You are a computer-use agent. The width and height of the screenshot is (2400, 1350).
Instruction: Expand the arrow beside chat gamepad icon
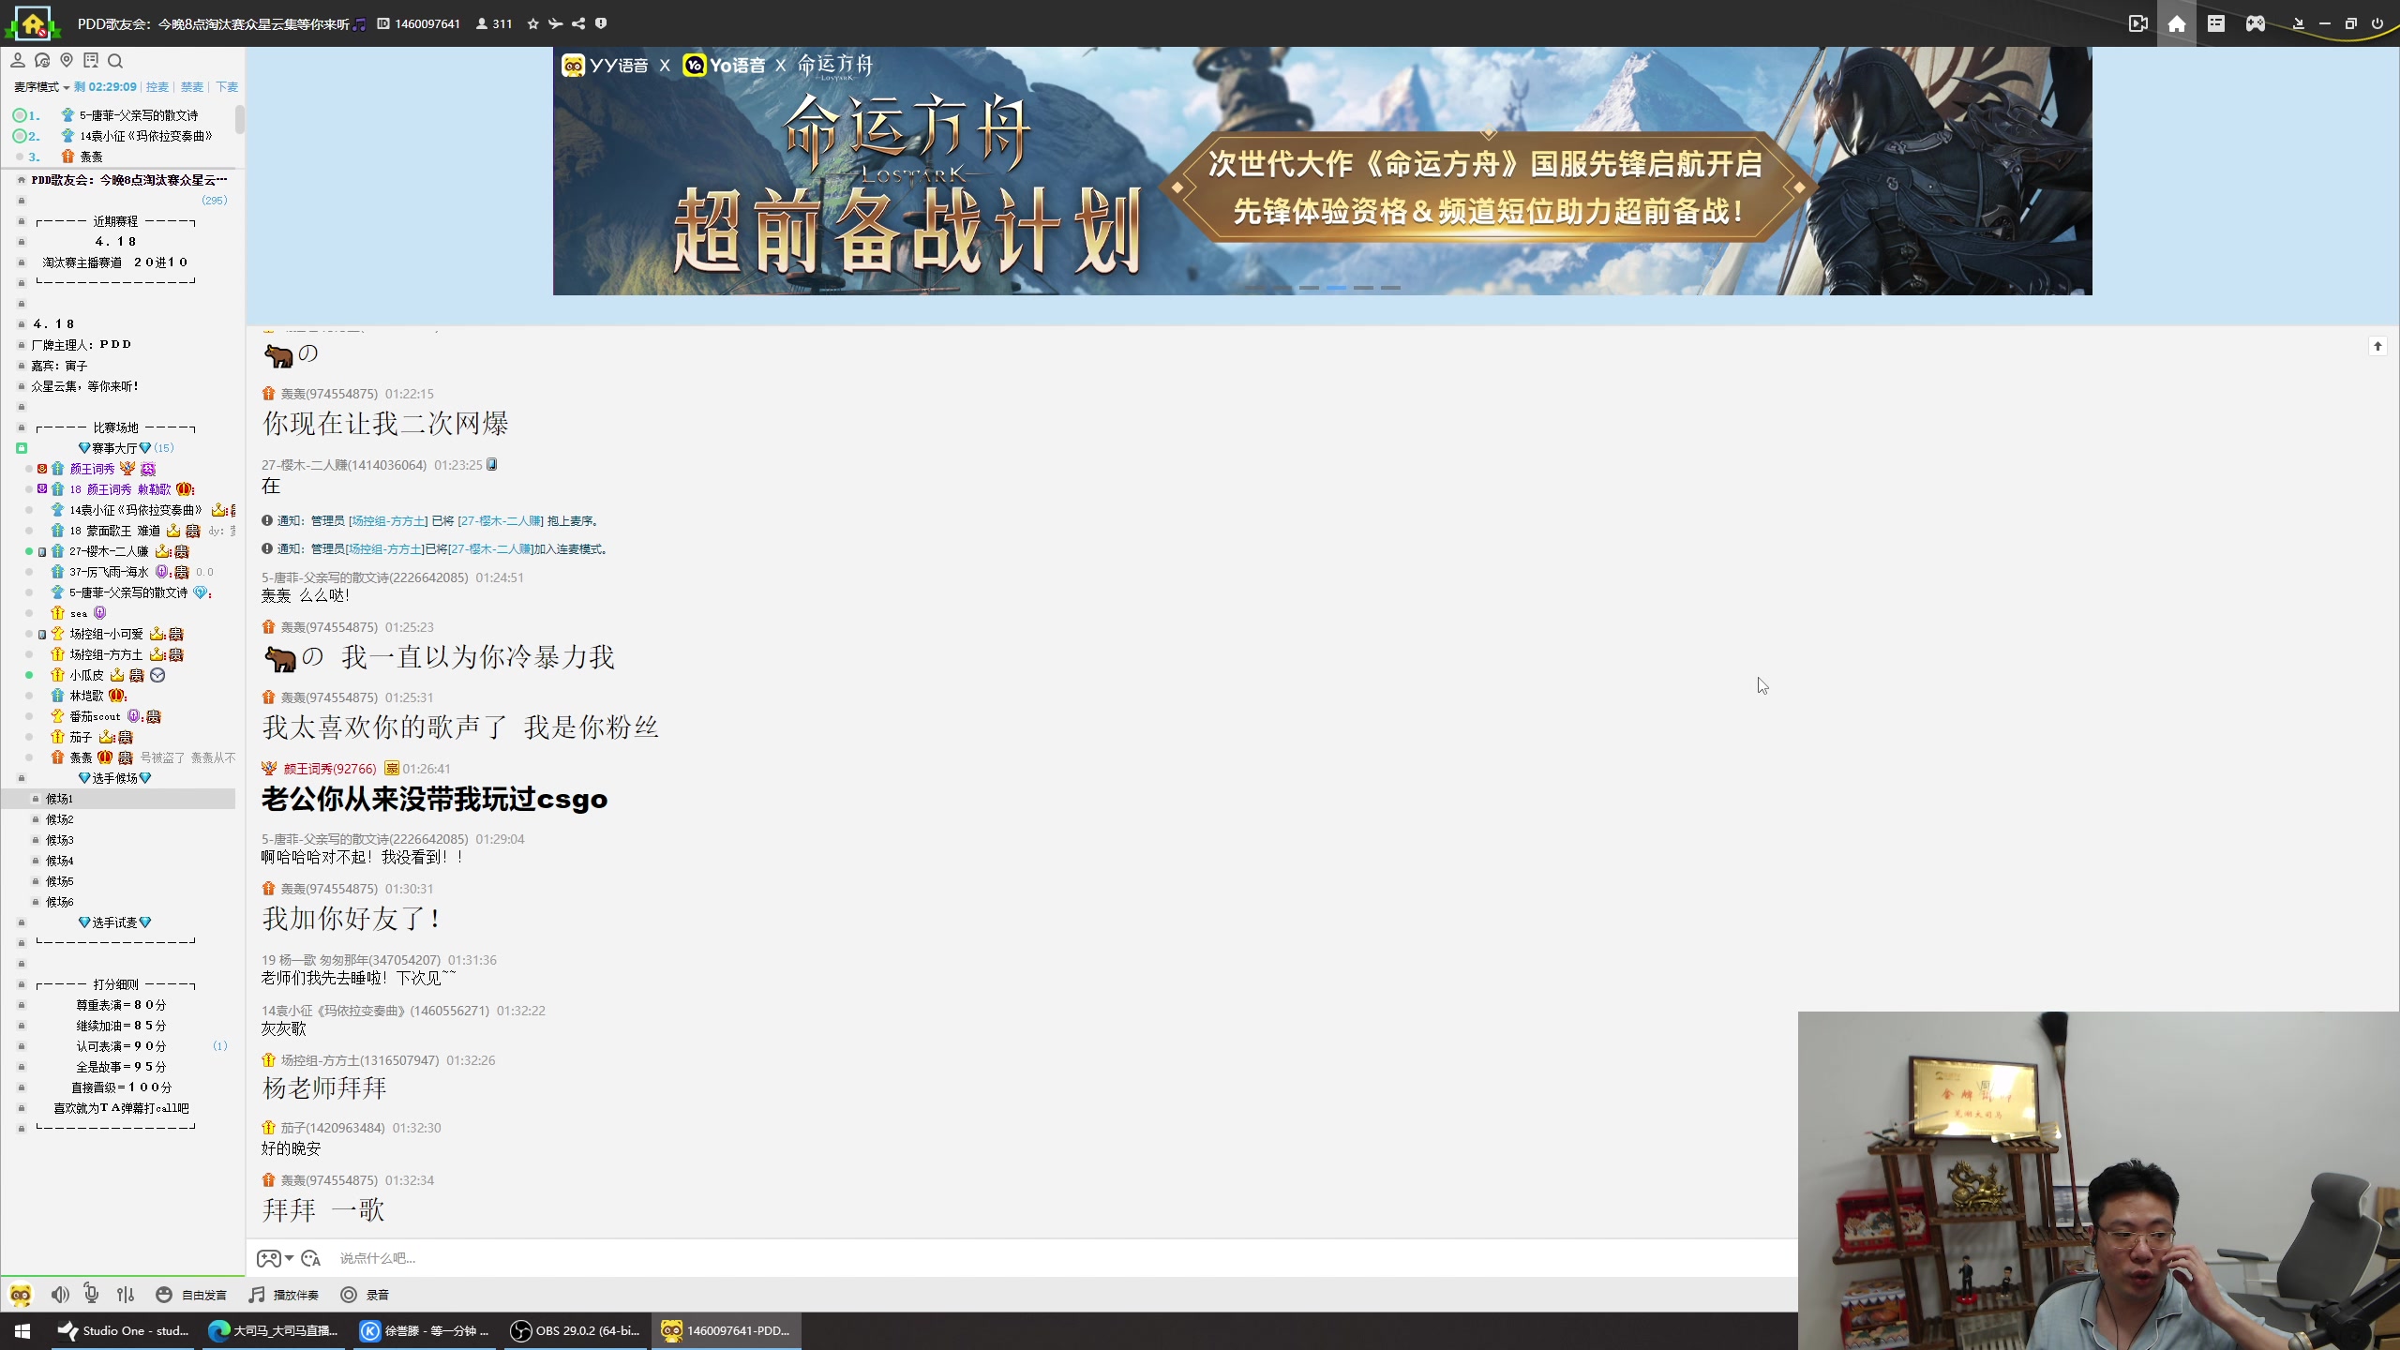(x=290, y=1259)
